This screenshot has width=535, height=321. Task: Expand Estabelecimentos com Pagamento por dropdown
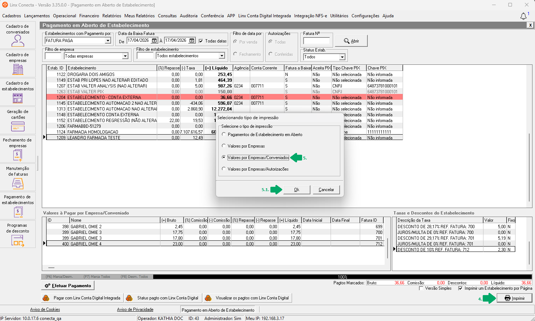click(x=108, y=41)
